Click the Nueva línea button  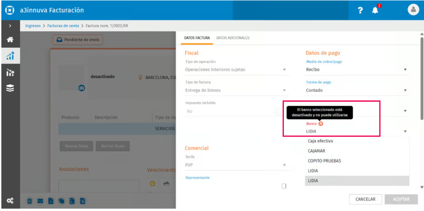point(76,146)
